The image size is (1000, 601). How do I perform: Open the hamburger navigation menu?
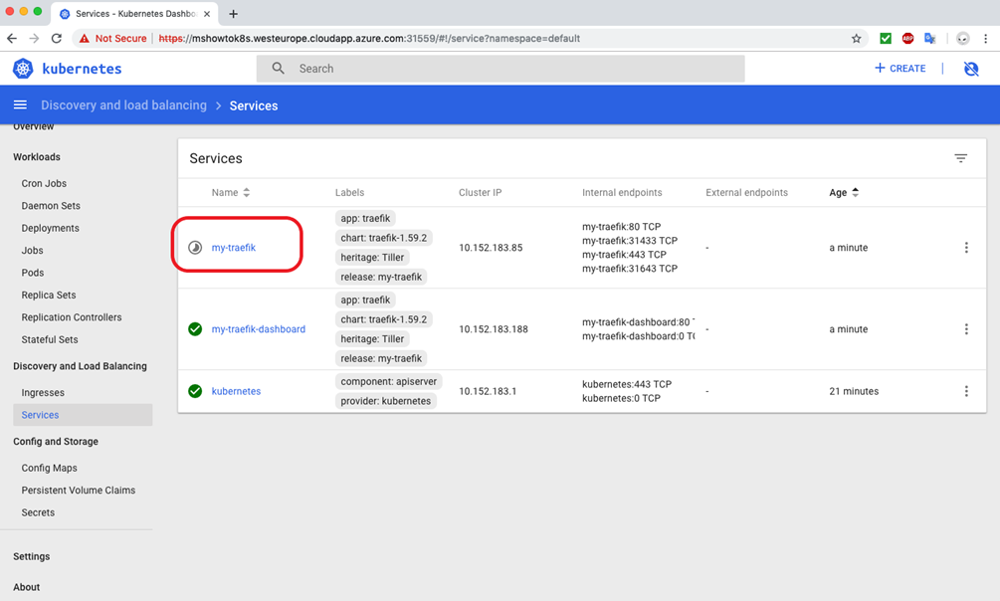(x=21, y=104)
